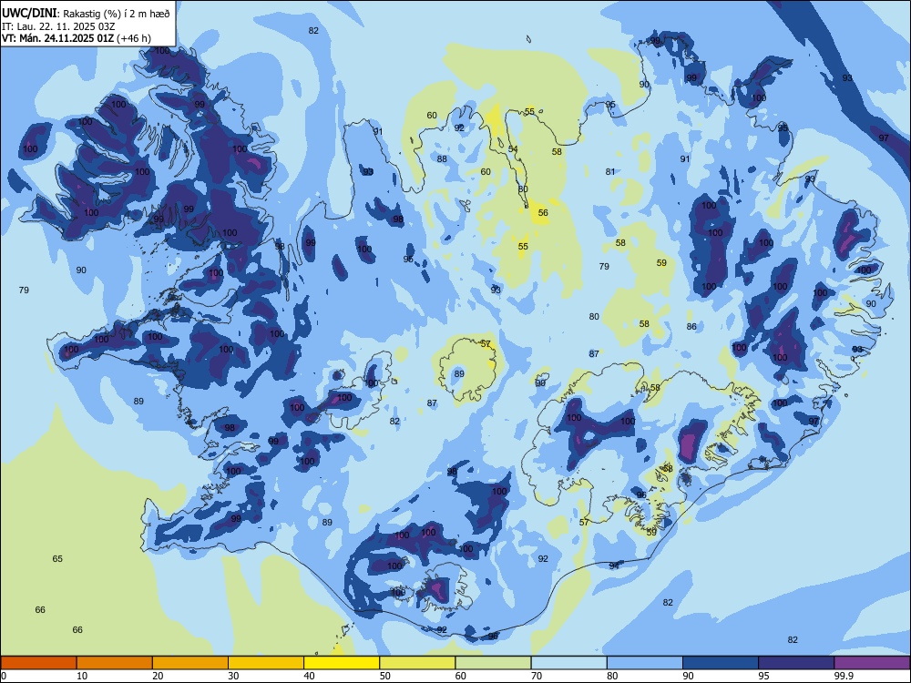Select the 30–40 golden legend swatch
The height and width of the screenshot is (683, 911).
266,663
